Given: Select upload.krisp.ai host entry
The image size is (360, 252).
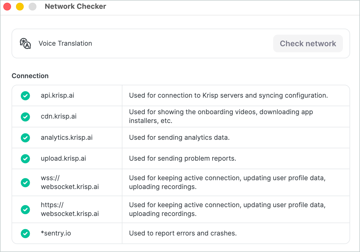Looking at the screenshot, I should [x=63, y=158].
